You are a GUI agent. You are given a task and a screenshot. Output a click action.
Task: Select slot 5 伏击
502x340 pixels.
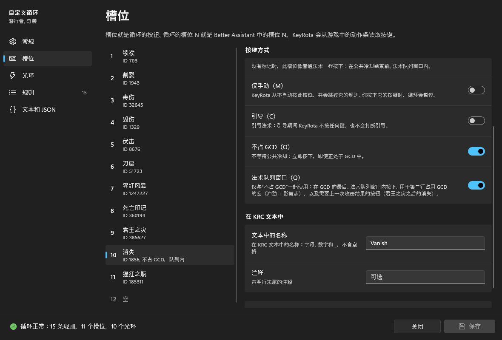coord(170,144)
